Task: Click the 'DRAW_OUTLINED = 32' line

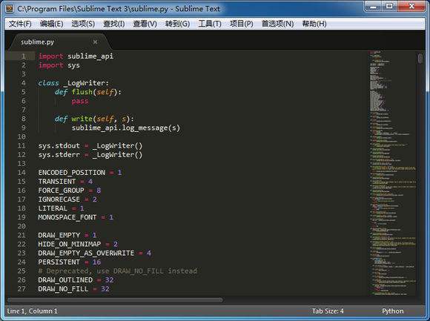Action: pos(76,280)
